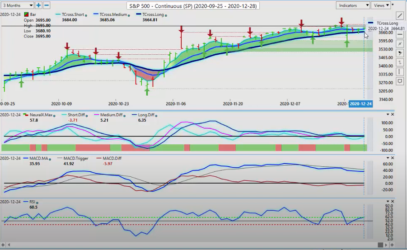Close the MACD indicator panel

tap(393, 158)
